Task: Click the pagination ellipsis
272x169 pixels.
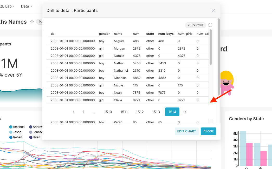Action: pos(94,112)
